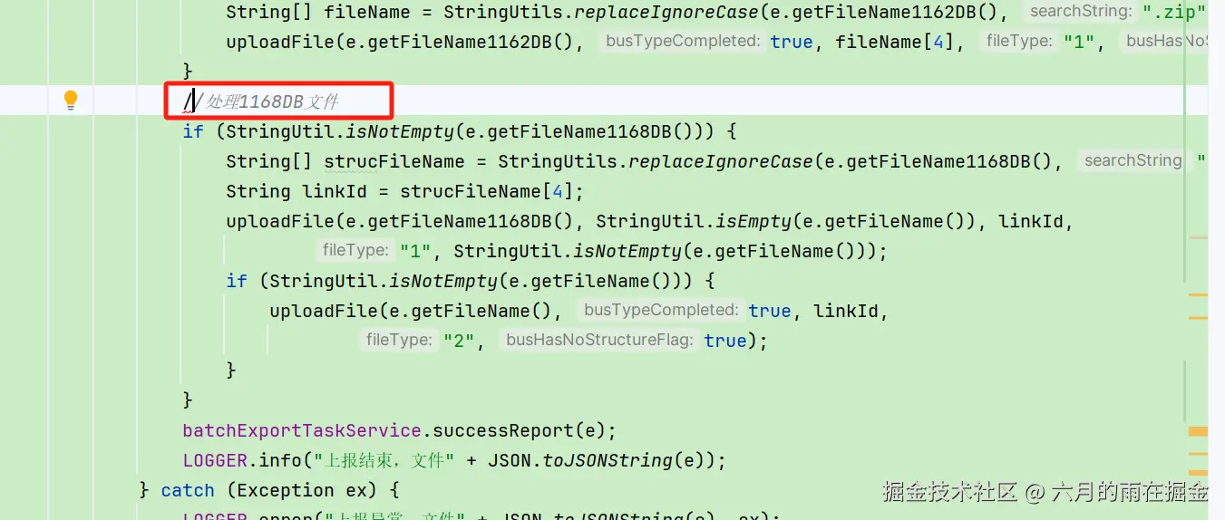The image size is (1225, 520).
Task: Place the cursor in the 处理1168DB文件 comment
Action: click(x=267, y=101)
